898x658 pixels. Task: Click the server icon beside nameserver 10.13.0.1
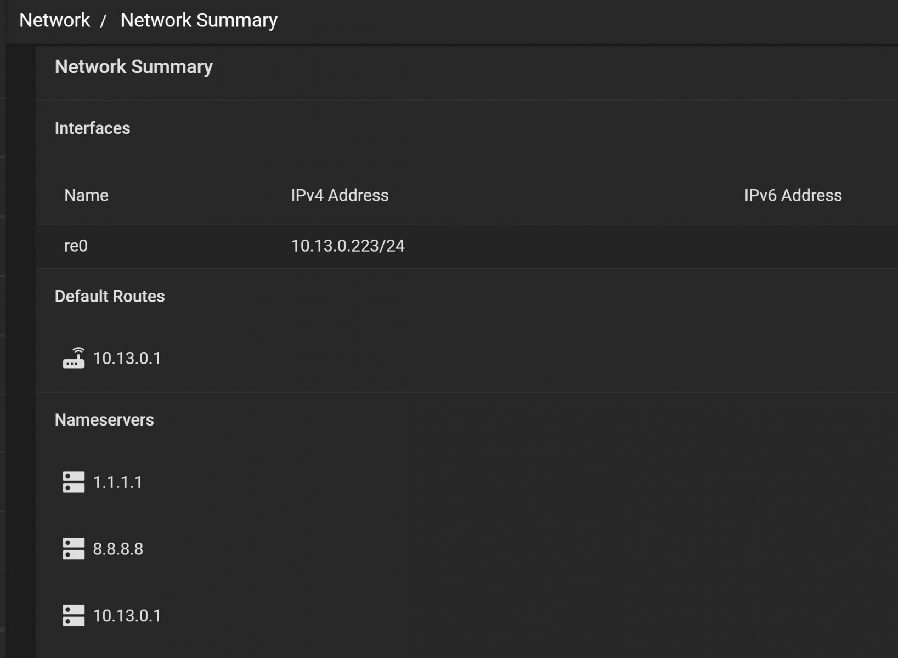coord(74,615)
